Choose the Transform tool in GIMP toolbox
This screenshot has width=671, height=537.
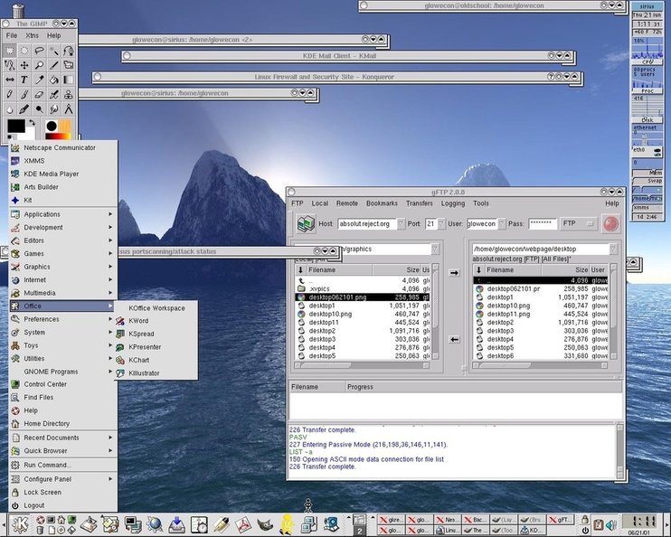(x=68, y=65)
